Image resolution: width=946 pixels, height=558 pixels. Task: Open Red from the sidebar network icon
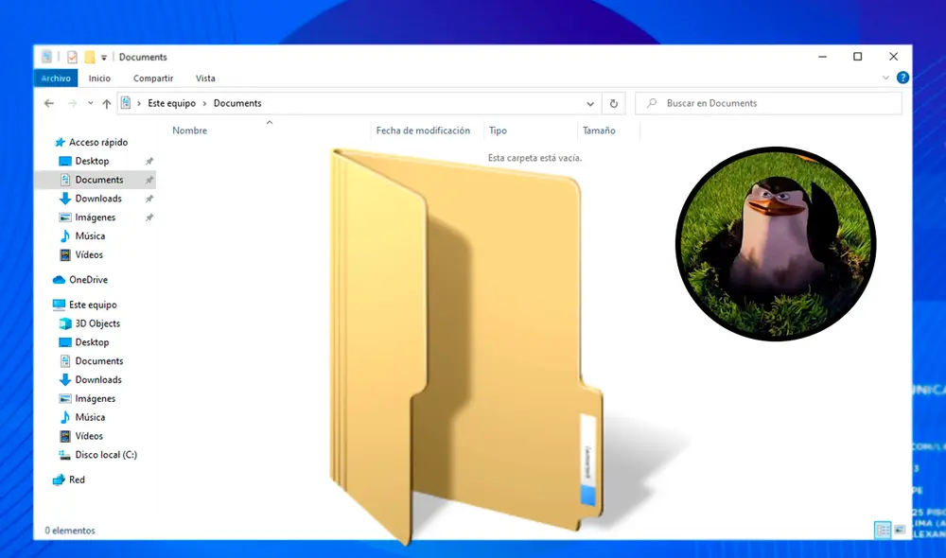pyautogui.click(x=57, y=480)
